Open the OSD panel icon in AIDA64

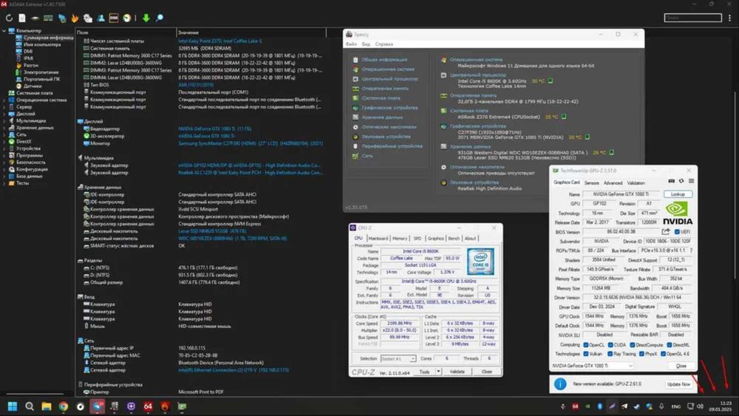(114, 18)
